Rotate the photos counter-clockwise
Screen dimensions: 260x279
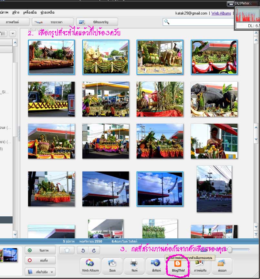click(x=83, y=250)
